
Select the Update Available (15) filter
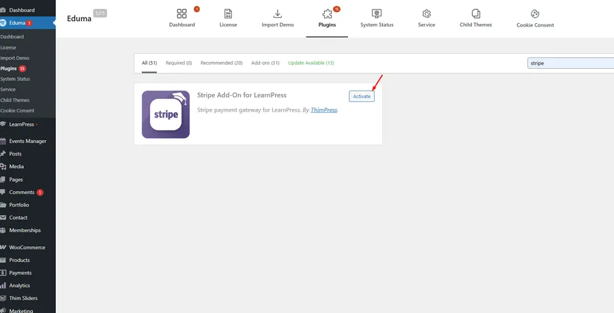coord(310,63)
